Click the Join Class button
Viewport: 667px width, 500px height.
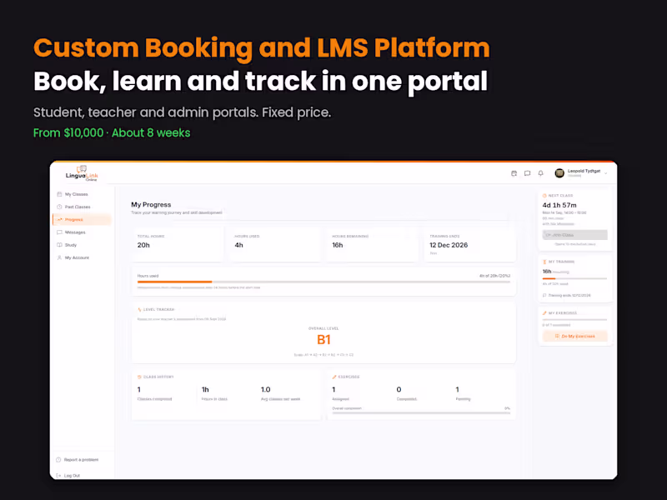(574, 235)
